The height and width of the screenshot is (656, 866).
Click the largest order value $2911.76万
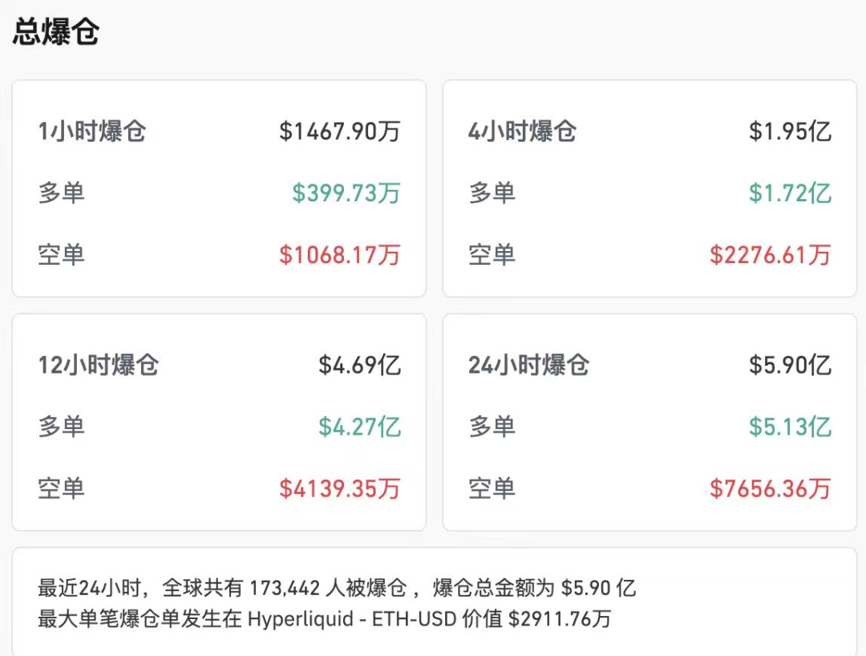(560, 619)
